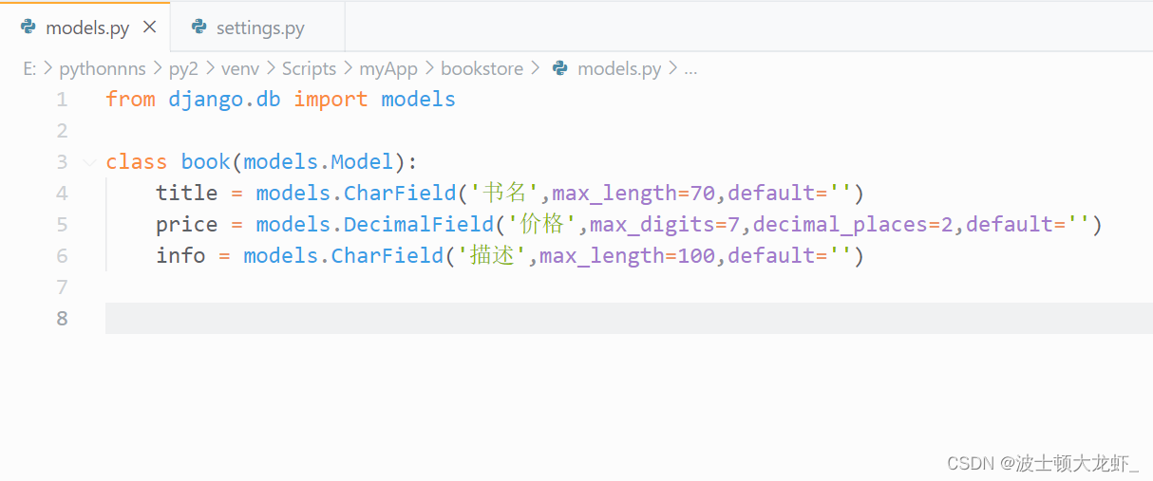Select the bookstore breadcrumb folder
Viewport: 1153px width, 481px height.
[x=482, y=68]
